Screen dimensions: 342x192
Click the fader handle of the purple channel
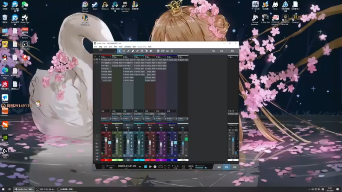click(x=161, y=145)
